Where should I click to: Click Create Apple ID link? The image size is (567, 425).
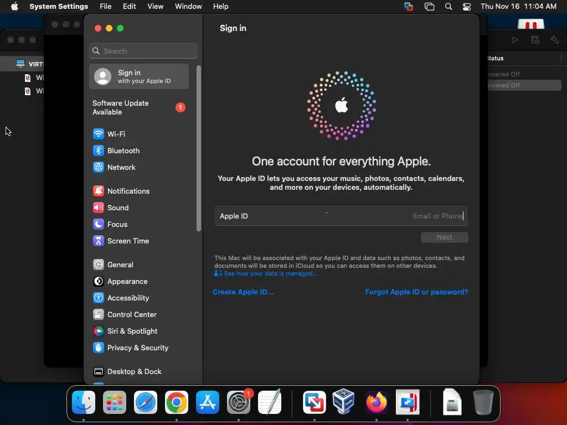click(243, 292)
